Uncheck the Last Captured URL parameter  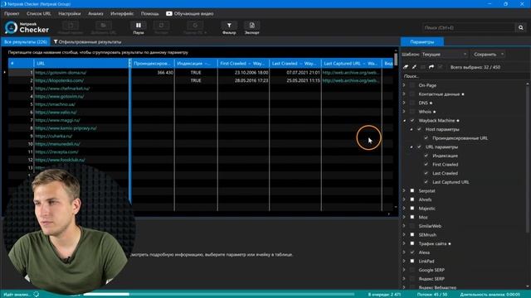[x=426, y=182]
